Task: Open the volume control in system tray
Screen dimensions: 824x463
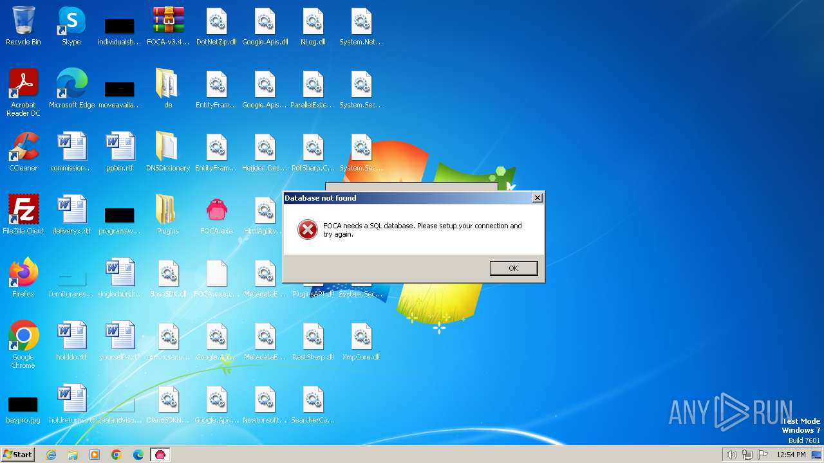Action: [x=731, y=455]
